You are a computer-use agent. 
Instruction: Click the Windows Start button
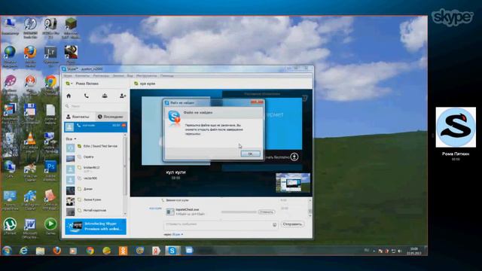click(x=7, y=251)
